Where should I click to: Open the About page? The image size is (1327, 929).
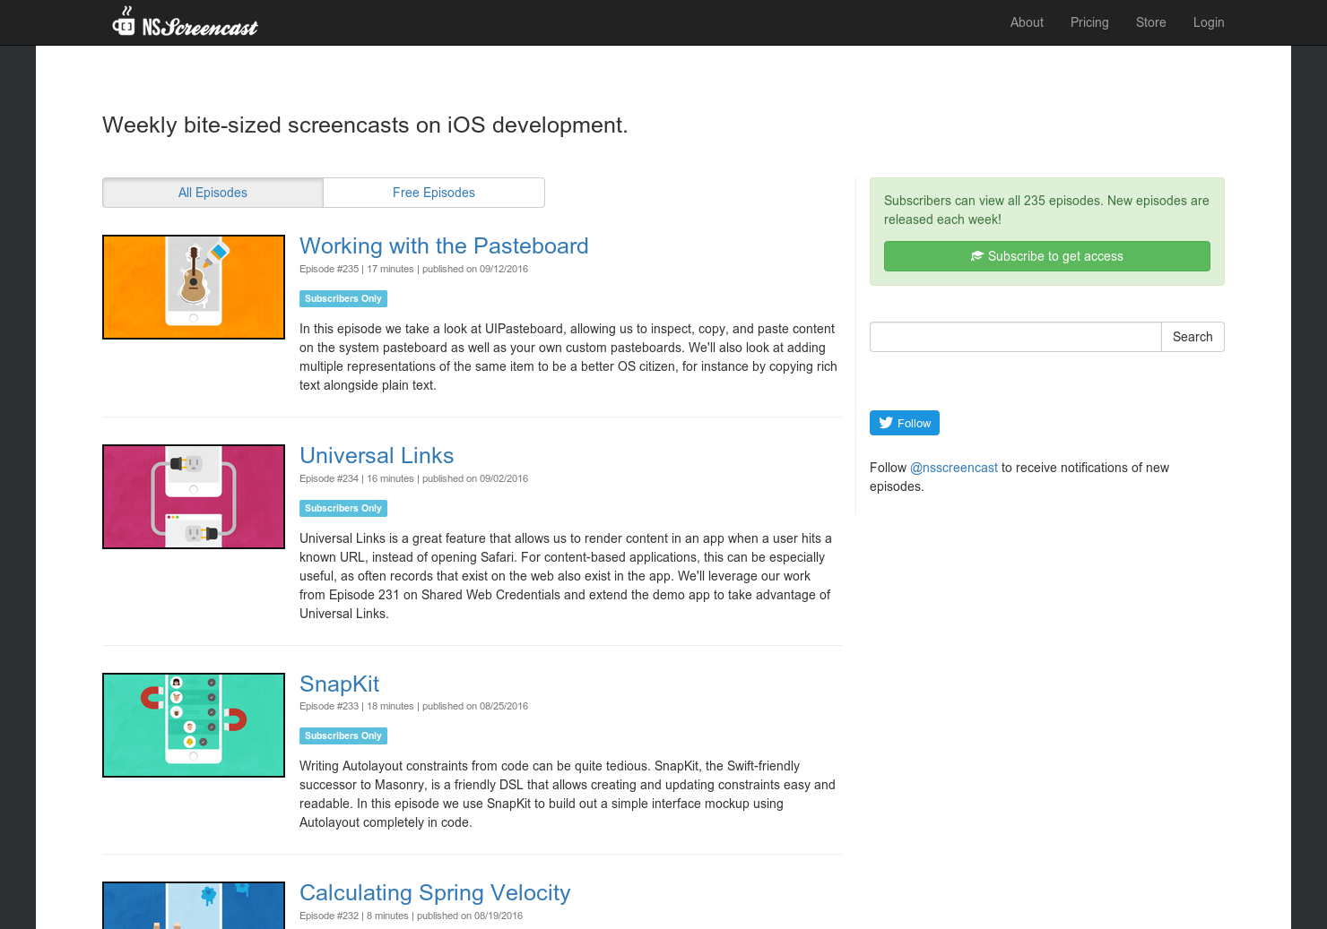pyautogui.click(x=1027, y=22)
